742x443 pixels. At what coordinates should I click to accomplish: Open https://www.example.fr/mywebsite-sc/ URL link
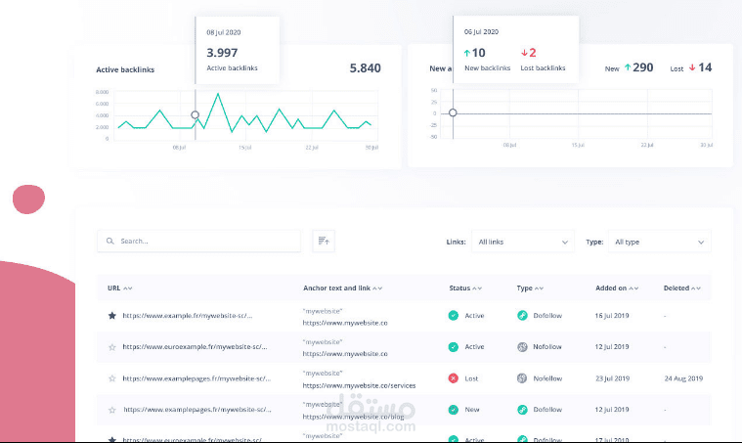click(x=188, y=315)
